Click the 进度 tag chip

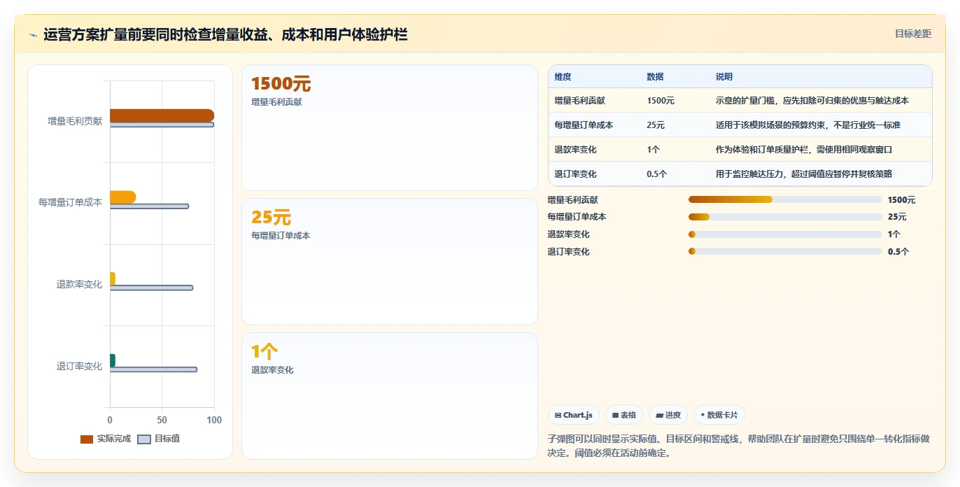pyautogui.click(x=668, y=415)
